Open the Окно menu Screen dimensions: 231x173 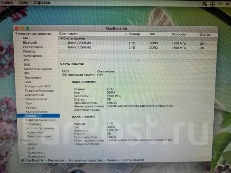(x=23, y=3)
